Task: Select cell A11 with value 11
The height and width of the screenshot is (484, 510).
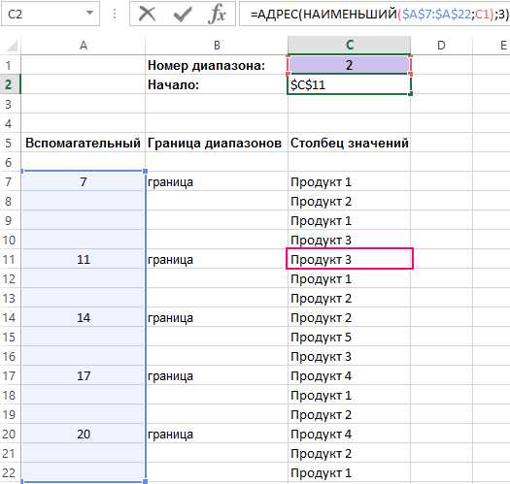Action: click(84, 259)
